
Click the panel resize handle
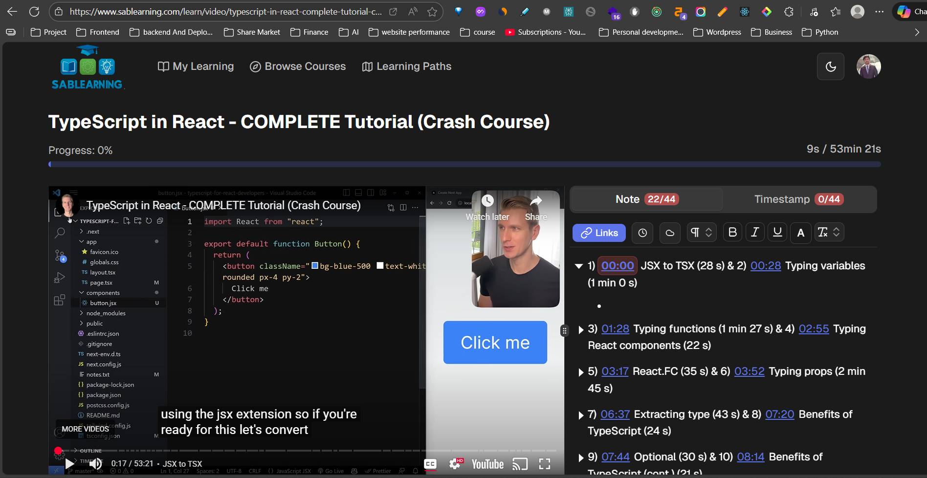(x=564, y=331)
